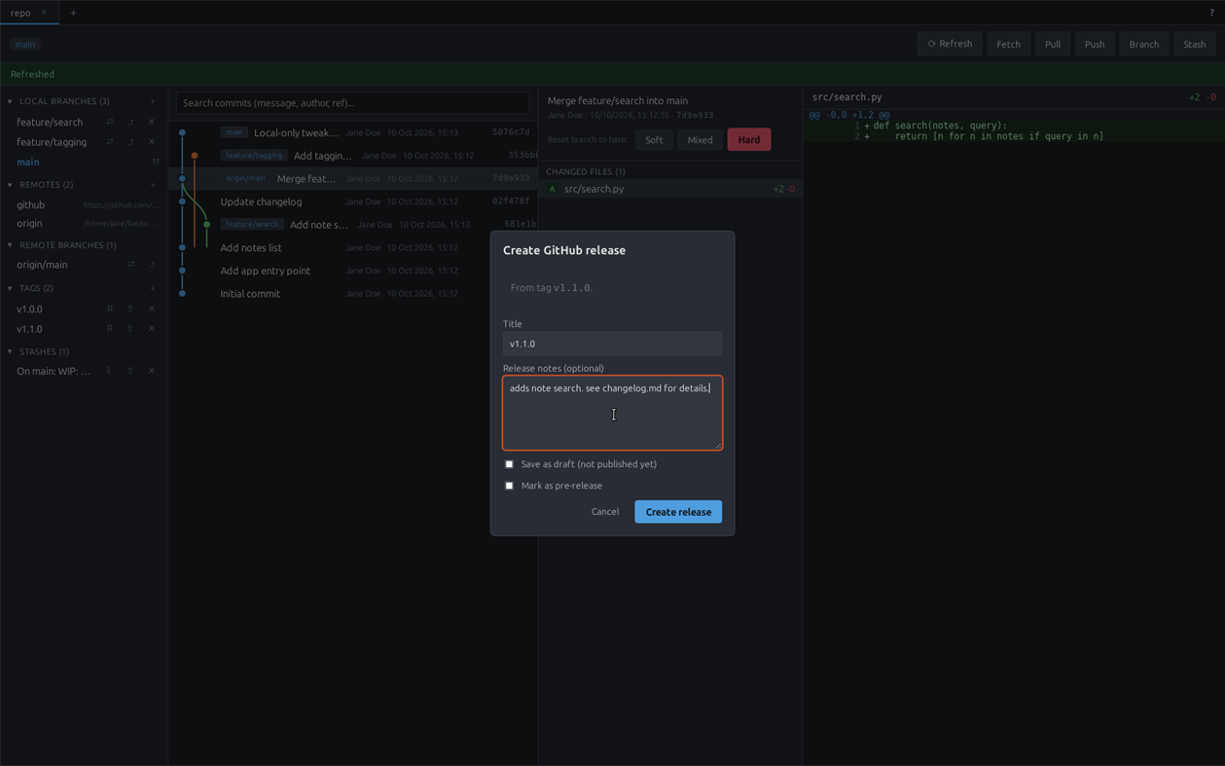Choose the Hard reset button
Viewport: 1225px width, 766px height.
[749, 140]
